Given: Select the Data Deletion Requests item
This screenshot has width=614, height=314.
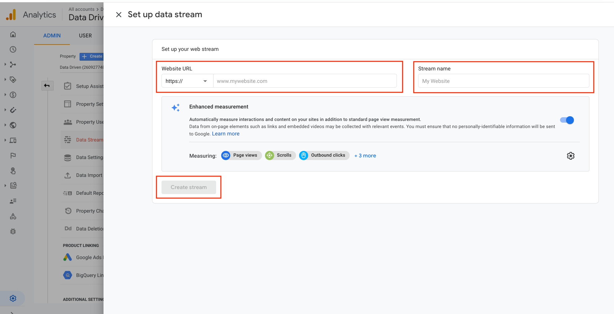Looking at the screenshot, I should 89,228.
